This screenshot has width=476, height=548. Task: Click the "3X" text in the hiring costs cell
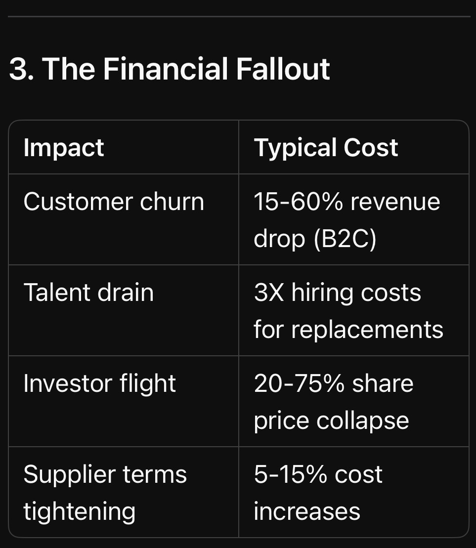coord(269,293)
